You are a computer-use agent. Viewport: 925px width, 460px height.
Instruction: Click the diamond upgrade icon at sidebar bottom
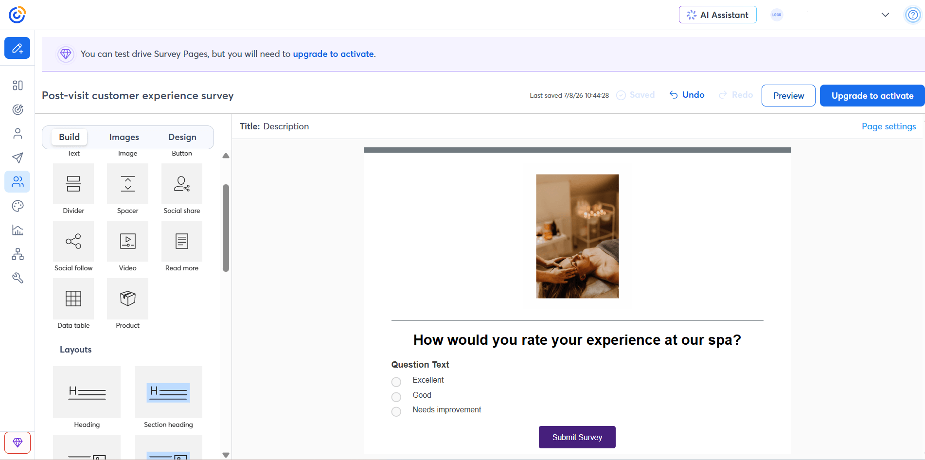pos(18,442)
